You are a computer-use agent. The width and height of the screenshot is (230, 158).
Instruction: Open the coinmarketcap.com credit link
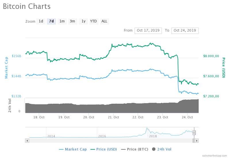tap(214, 155)
